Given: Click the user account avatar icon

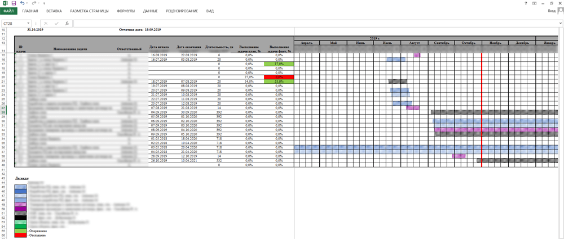Looking at the screenshot, I should point(561,11).
